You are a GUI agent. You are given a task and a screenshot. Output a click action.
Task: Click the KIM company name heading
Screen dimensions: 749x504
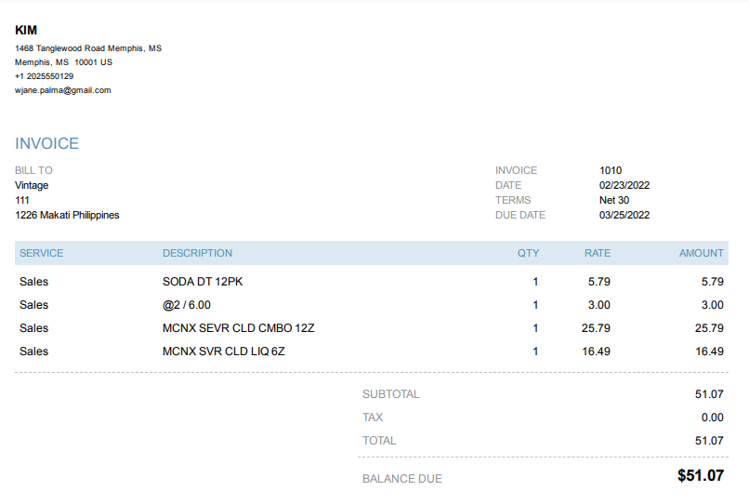[26, 31]
